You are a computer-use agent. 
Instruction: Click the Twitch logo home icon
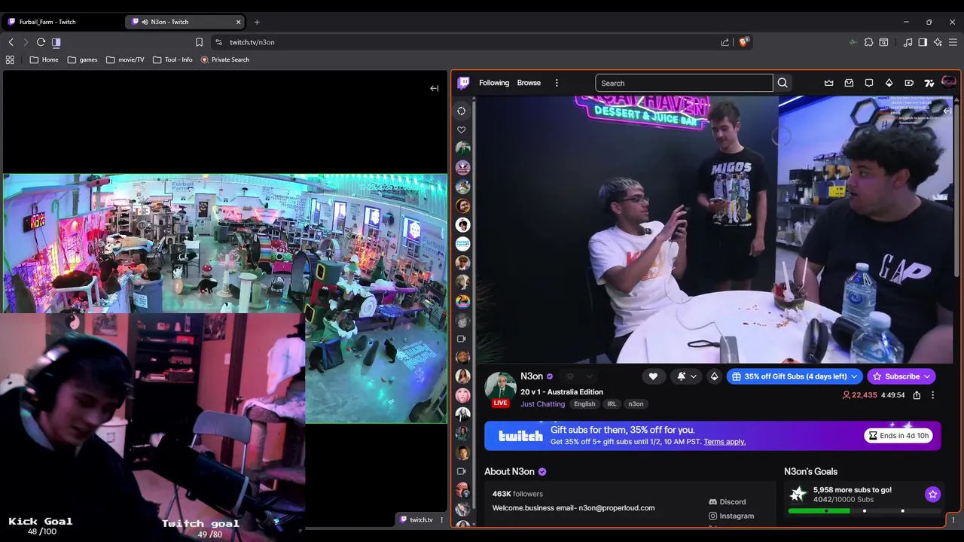tap(463, 83)
